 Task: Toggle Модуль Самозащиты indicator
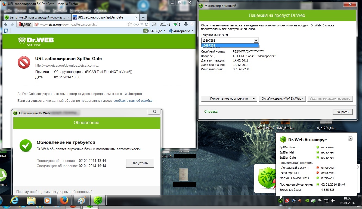317,178
